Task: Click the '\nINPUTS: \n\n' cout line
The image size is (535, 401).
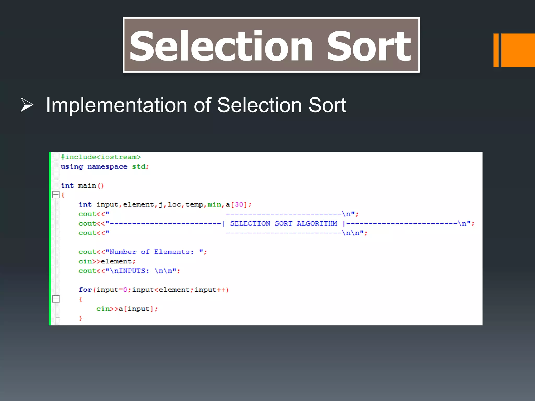Action: click(130, 271)
